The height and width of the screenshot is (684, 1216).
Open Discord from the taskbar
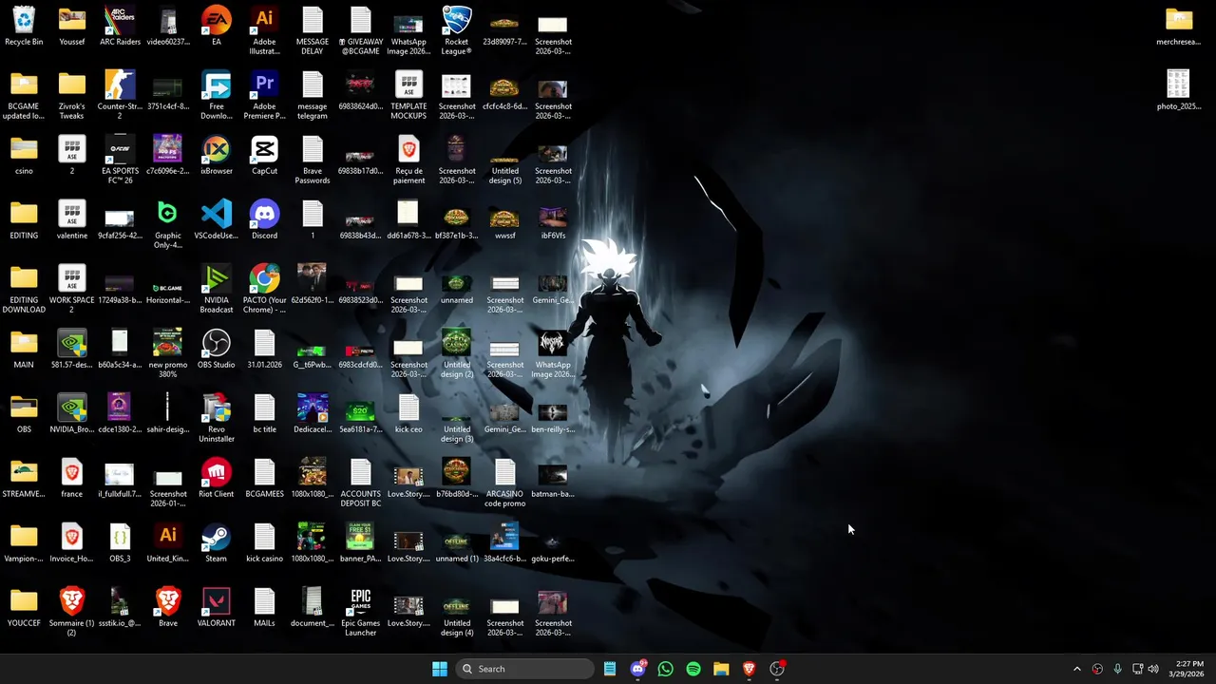coord(638,669)
